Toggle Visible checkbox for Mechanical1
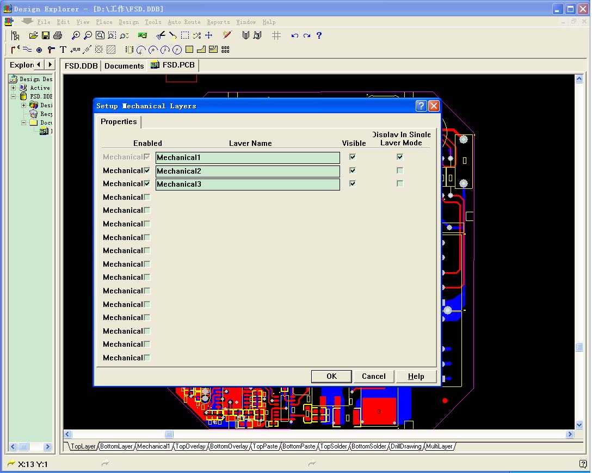 click(x=352, y=157)
